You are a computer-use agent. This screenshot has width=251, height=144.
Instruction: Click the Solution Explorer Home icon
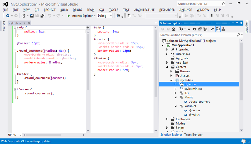point(174,29)
